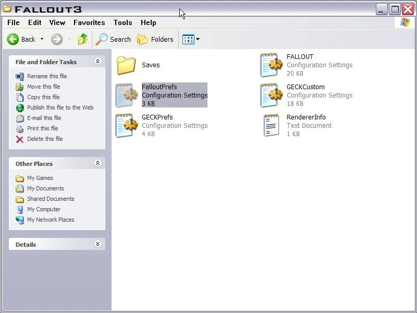Go to Shared Documents link
Screen dimensions: 417x313
point(51,199)
